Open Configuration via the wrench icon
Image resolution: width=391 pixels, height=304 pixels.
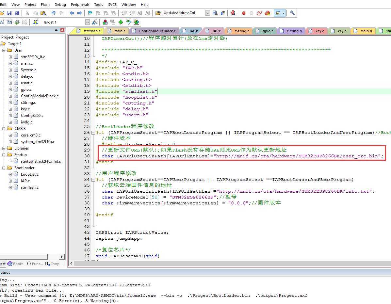coord(292,13)
